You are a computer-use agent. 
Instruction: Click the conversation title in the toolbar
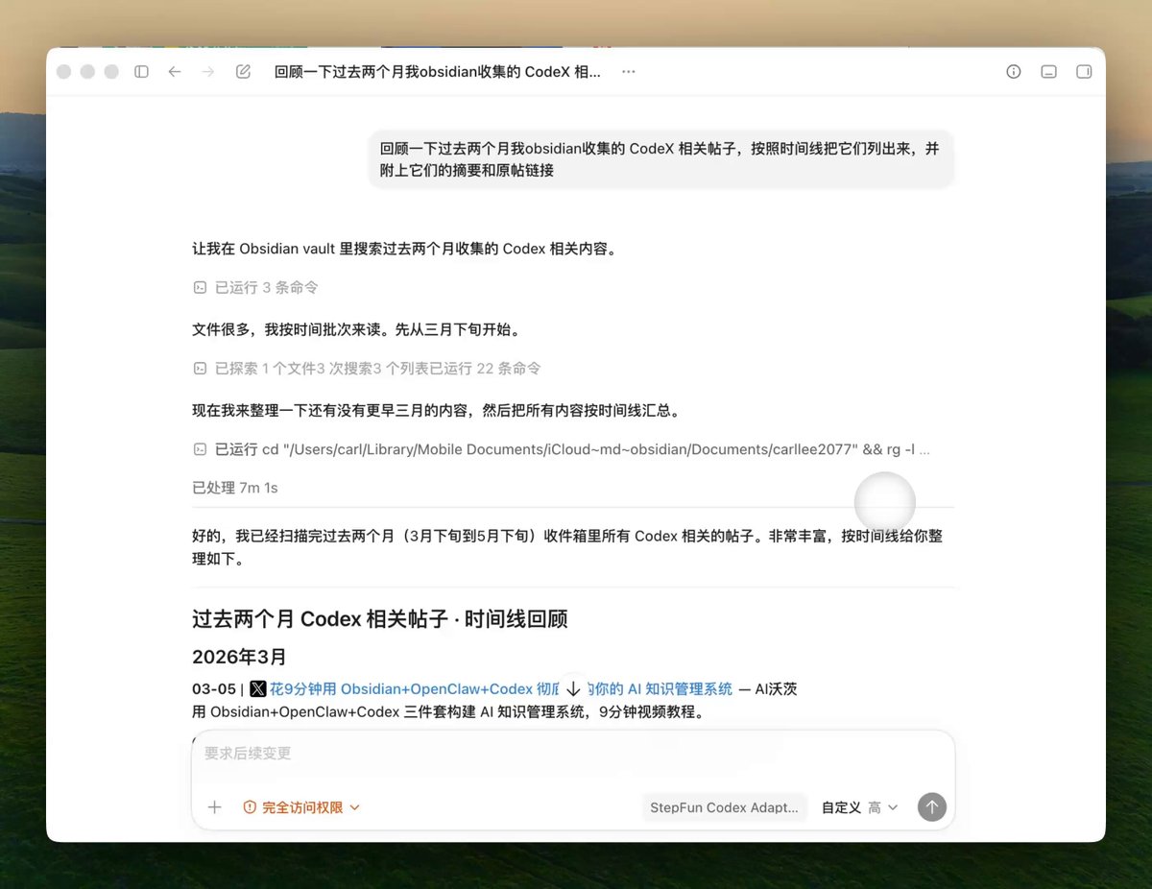point(438,72)
